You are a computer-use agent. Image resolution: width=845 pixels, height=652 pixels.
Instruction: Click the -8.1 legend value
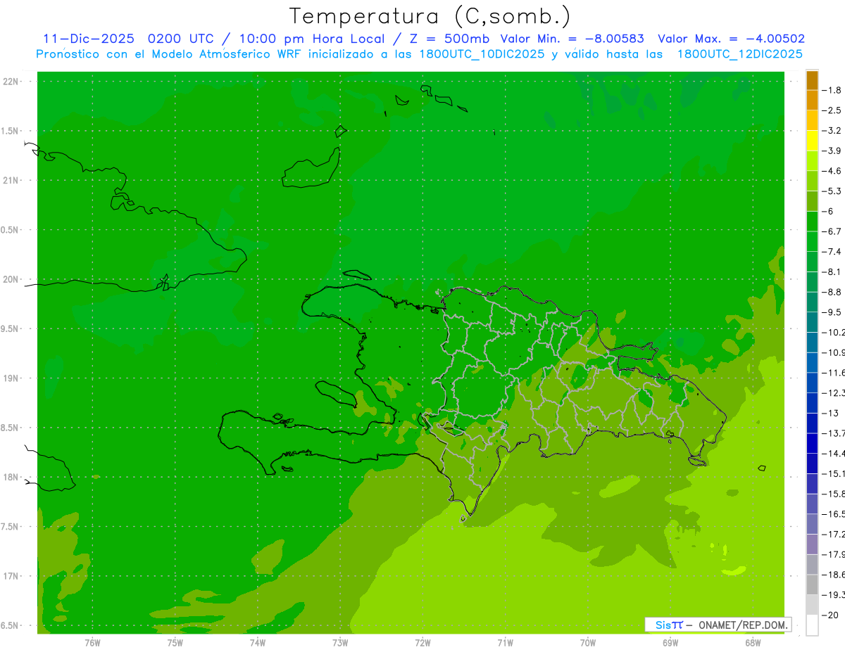click(x=833, y=271)
